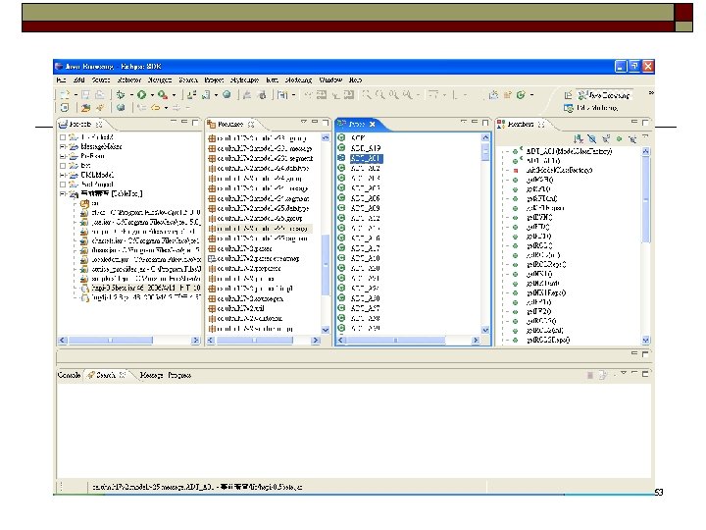The image size is (706, 530).
Task: Click the Eclipse icon in the title bar
Action: click(59, 67)
